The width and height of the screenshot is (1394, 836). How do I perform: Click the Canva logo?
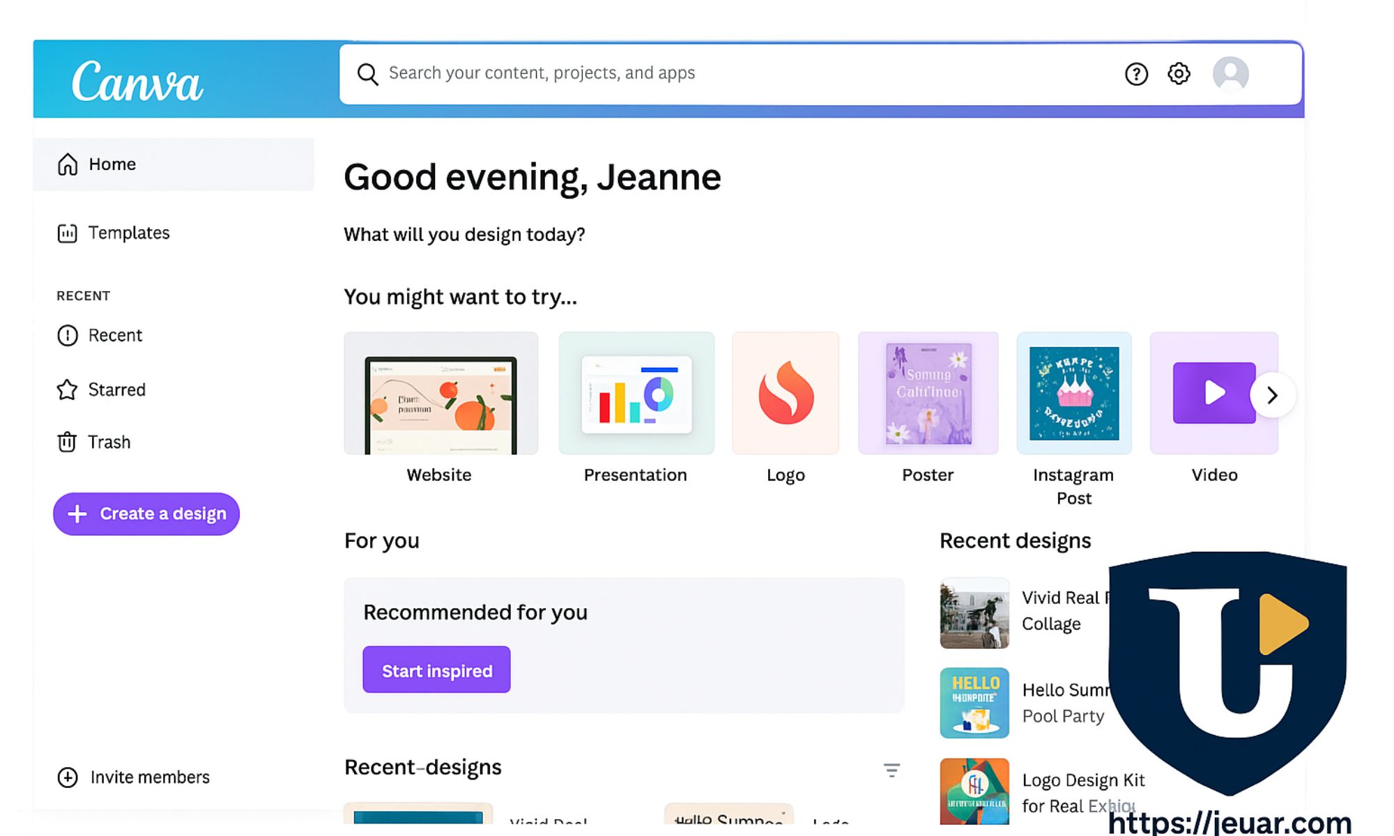[x=137, y=82]
